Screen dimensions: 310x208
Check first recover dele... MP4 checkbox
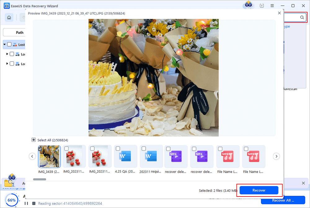[168, 149]
